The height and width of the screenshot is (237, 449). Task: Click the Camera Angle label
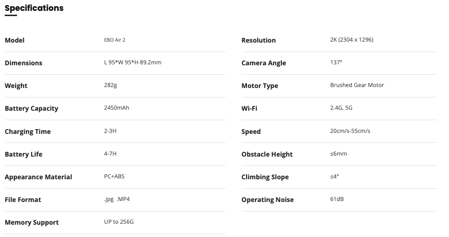(264, 63)
